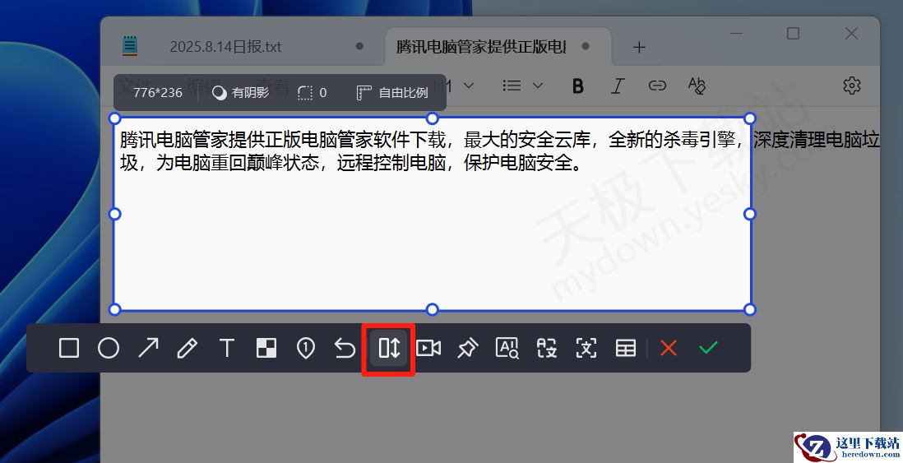Viewport: 903px width, 463px height.
Task: Adjust the rounded corner value 0
Action: [x=313, y=93]
